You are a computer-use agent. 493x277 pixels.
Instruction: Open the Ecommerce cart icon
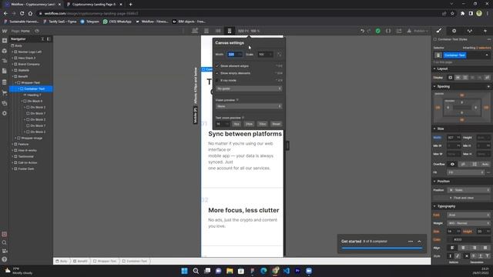5,92
